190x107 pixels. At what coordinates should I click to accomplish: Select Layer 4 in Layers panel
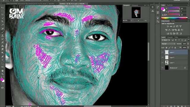point(175,57)
